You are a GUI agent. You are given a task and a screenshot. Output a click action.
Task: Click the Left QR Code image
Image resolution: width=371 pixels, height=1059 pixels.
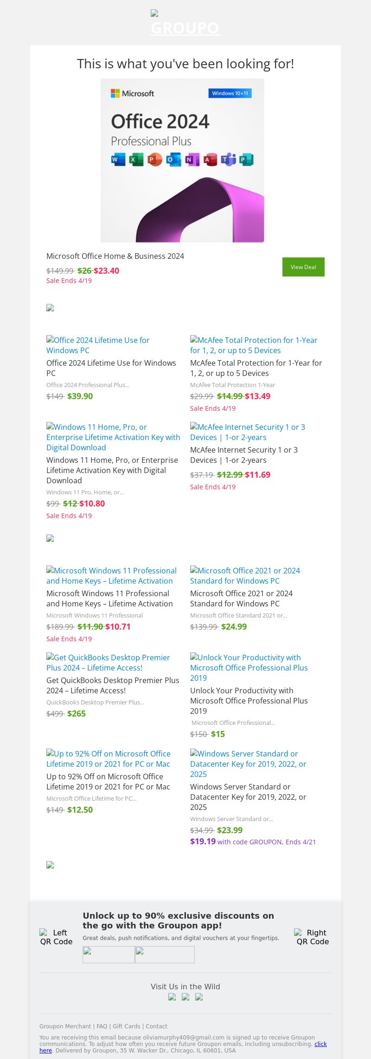(56, 937)
